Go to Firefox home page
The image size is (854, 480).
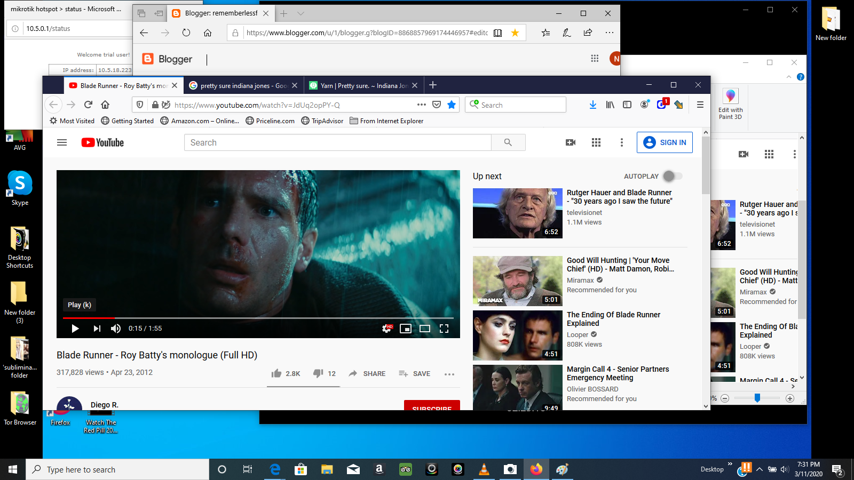pyautogui.click(x=105, y=105)
